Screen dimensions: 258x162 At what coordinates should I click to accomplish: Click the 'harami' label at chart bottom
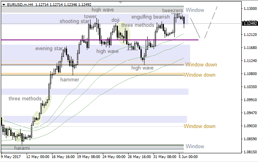(22, 148)
